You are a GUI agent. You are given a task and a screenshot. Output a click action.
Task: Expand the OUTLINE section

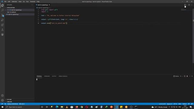pyautogui.click(x=9, y=100)
